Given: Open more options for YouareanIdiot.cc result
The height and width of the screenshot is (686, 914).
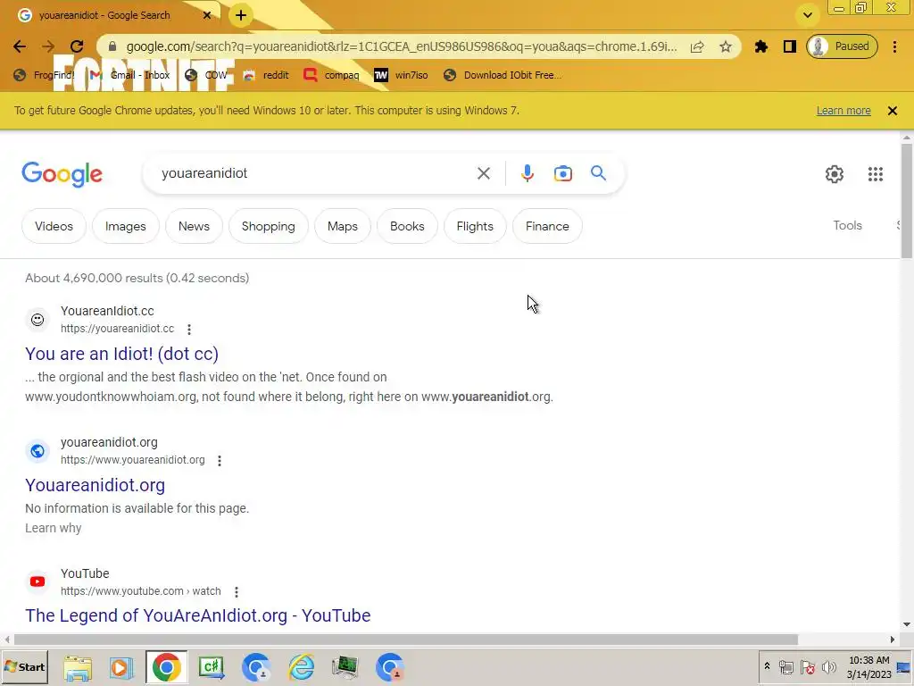Looking at the screenshot, I should pyautogui.click(x=189, y=329).
